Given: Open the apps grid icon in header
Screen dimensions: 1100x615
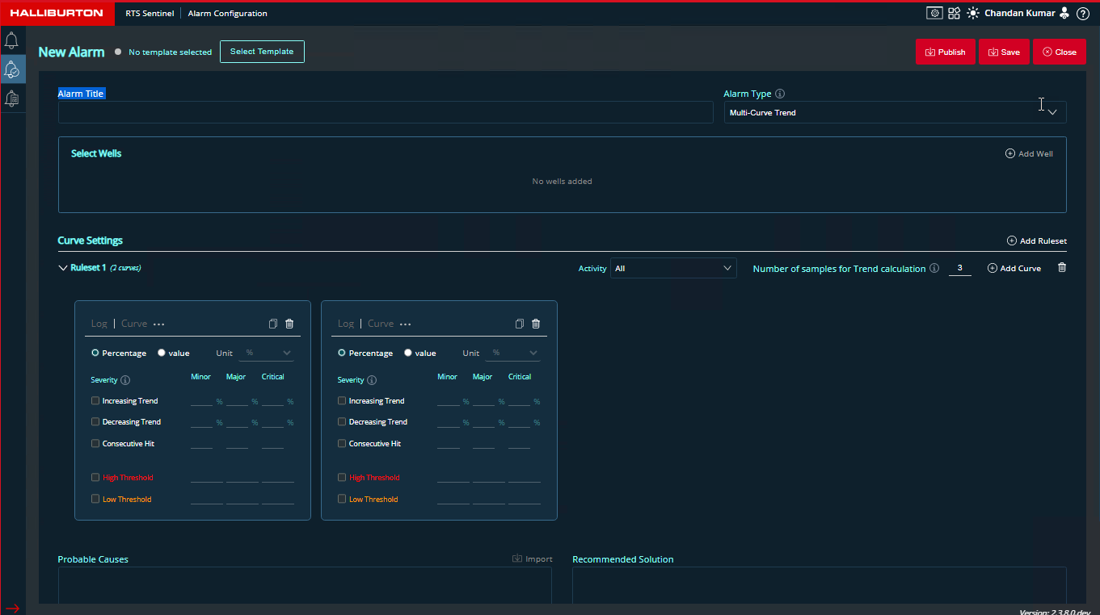Looking at the screenshot, I should tap(954, 13).
